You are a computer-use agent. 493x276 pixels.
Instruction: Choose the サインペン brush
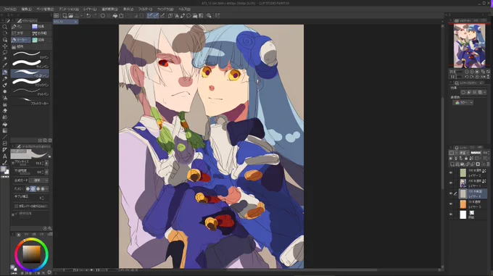[30, 64]
